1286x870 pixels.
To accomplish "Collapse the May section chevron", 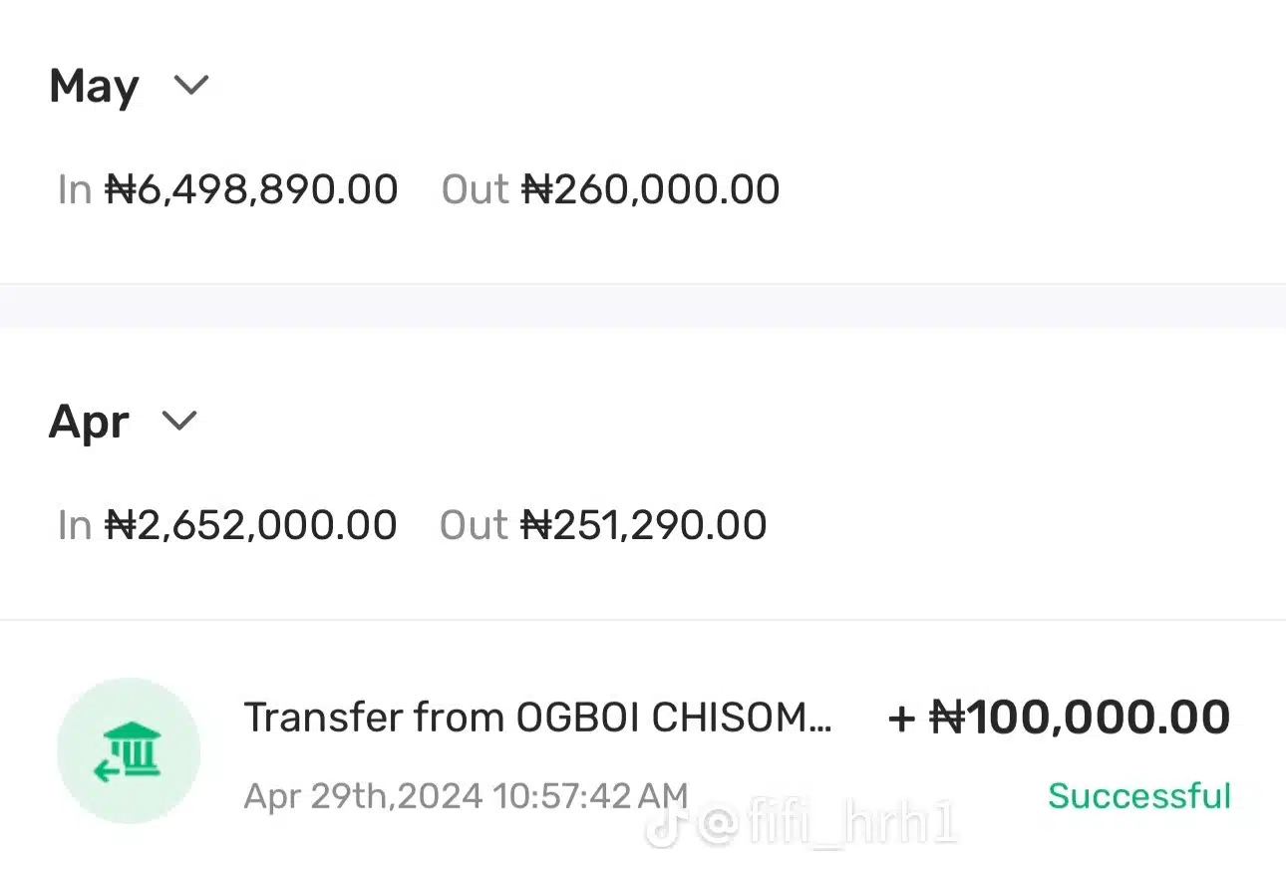I will [190, 85].
